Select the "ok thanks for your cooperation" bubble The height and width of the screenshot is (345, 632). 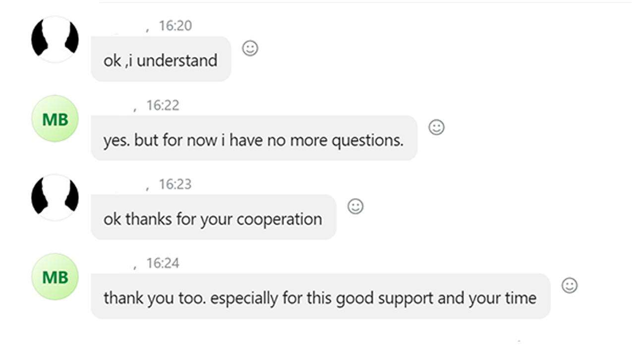[x=213, y=219]
